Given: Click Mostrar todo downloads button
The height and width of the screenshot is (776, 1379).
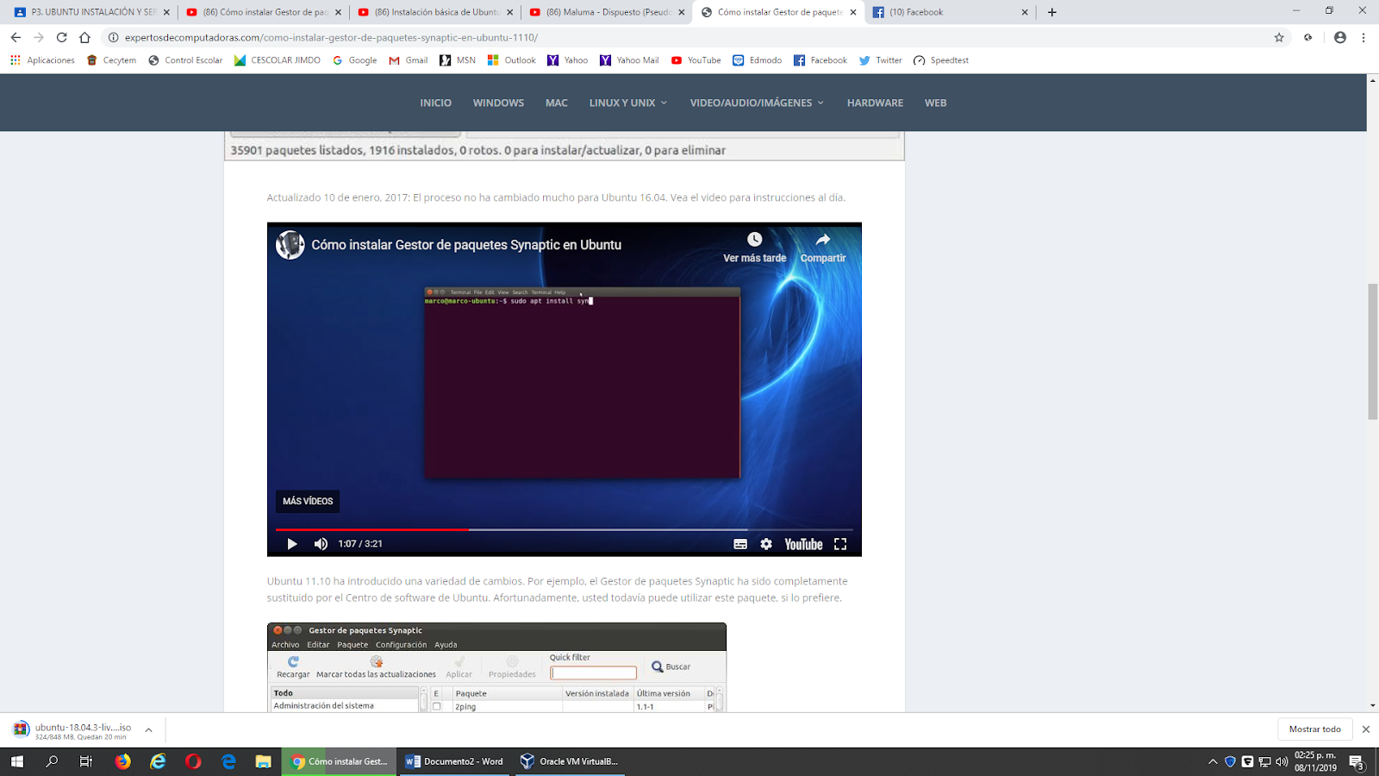Looking at the screenshot, I should point(1314,729).
